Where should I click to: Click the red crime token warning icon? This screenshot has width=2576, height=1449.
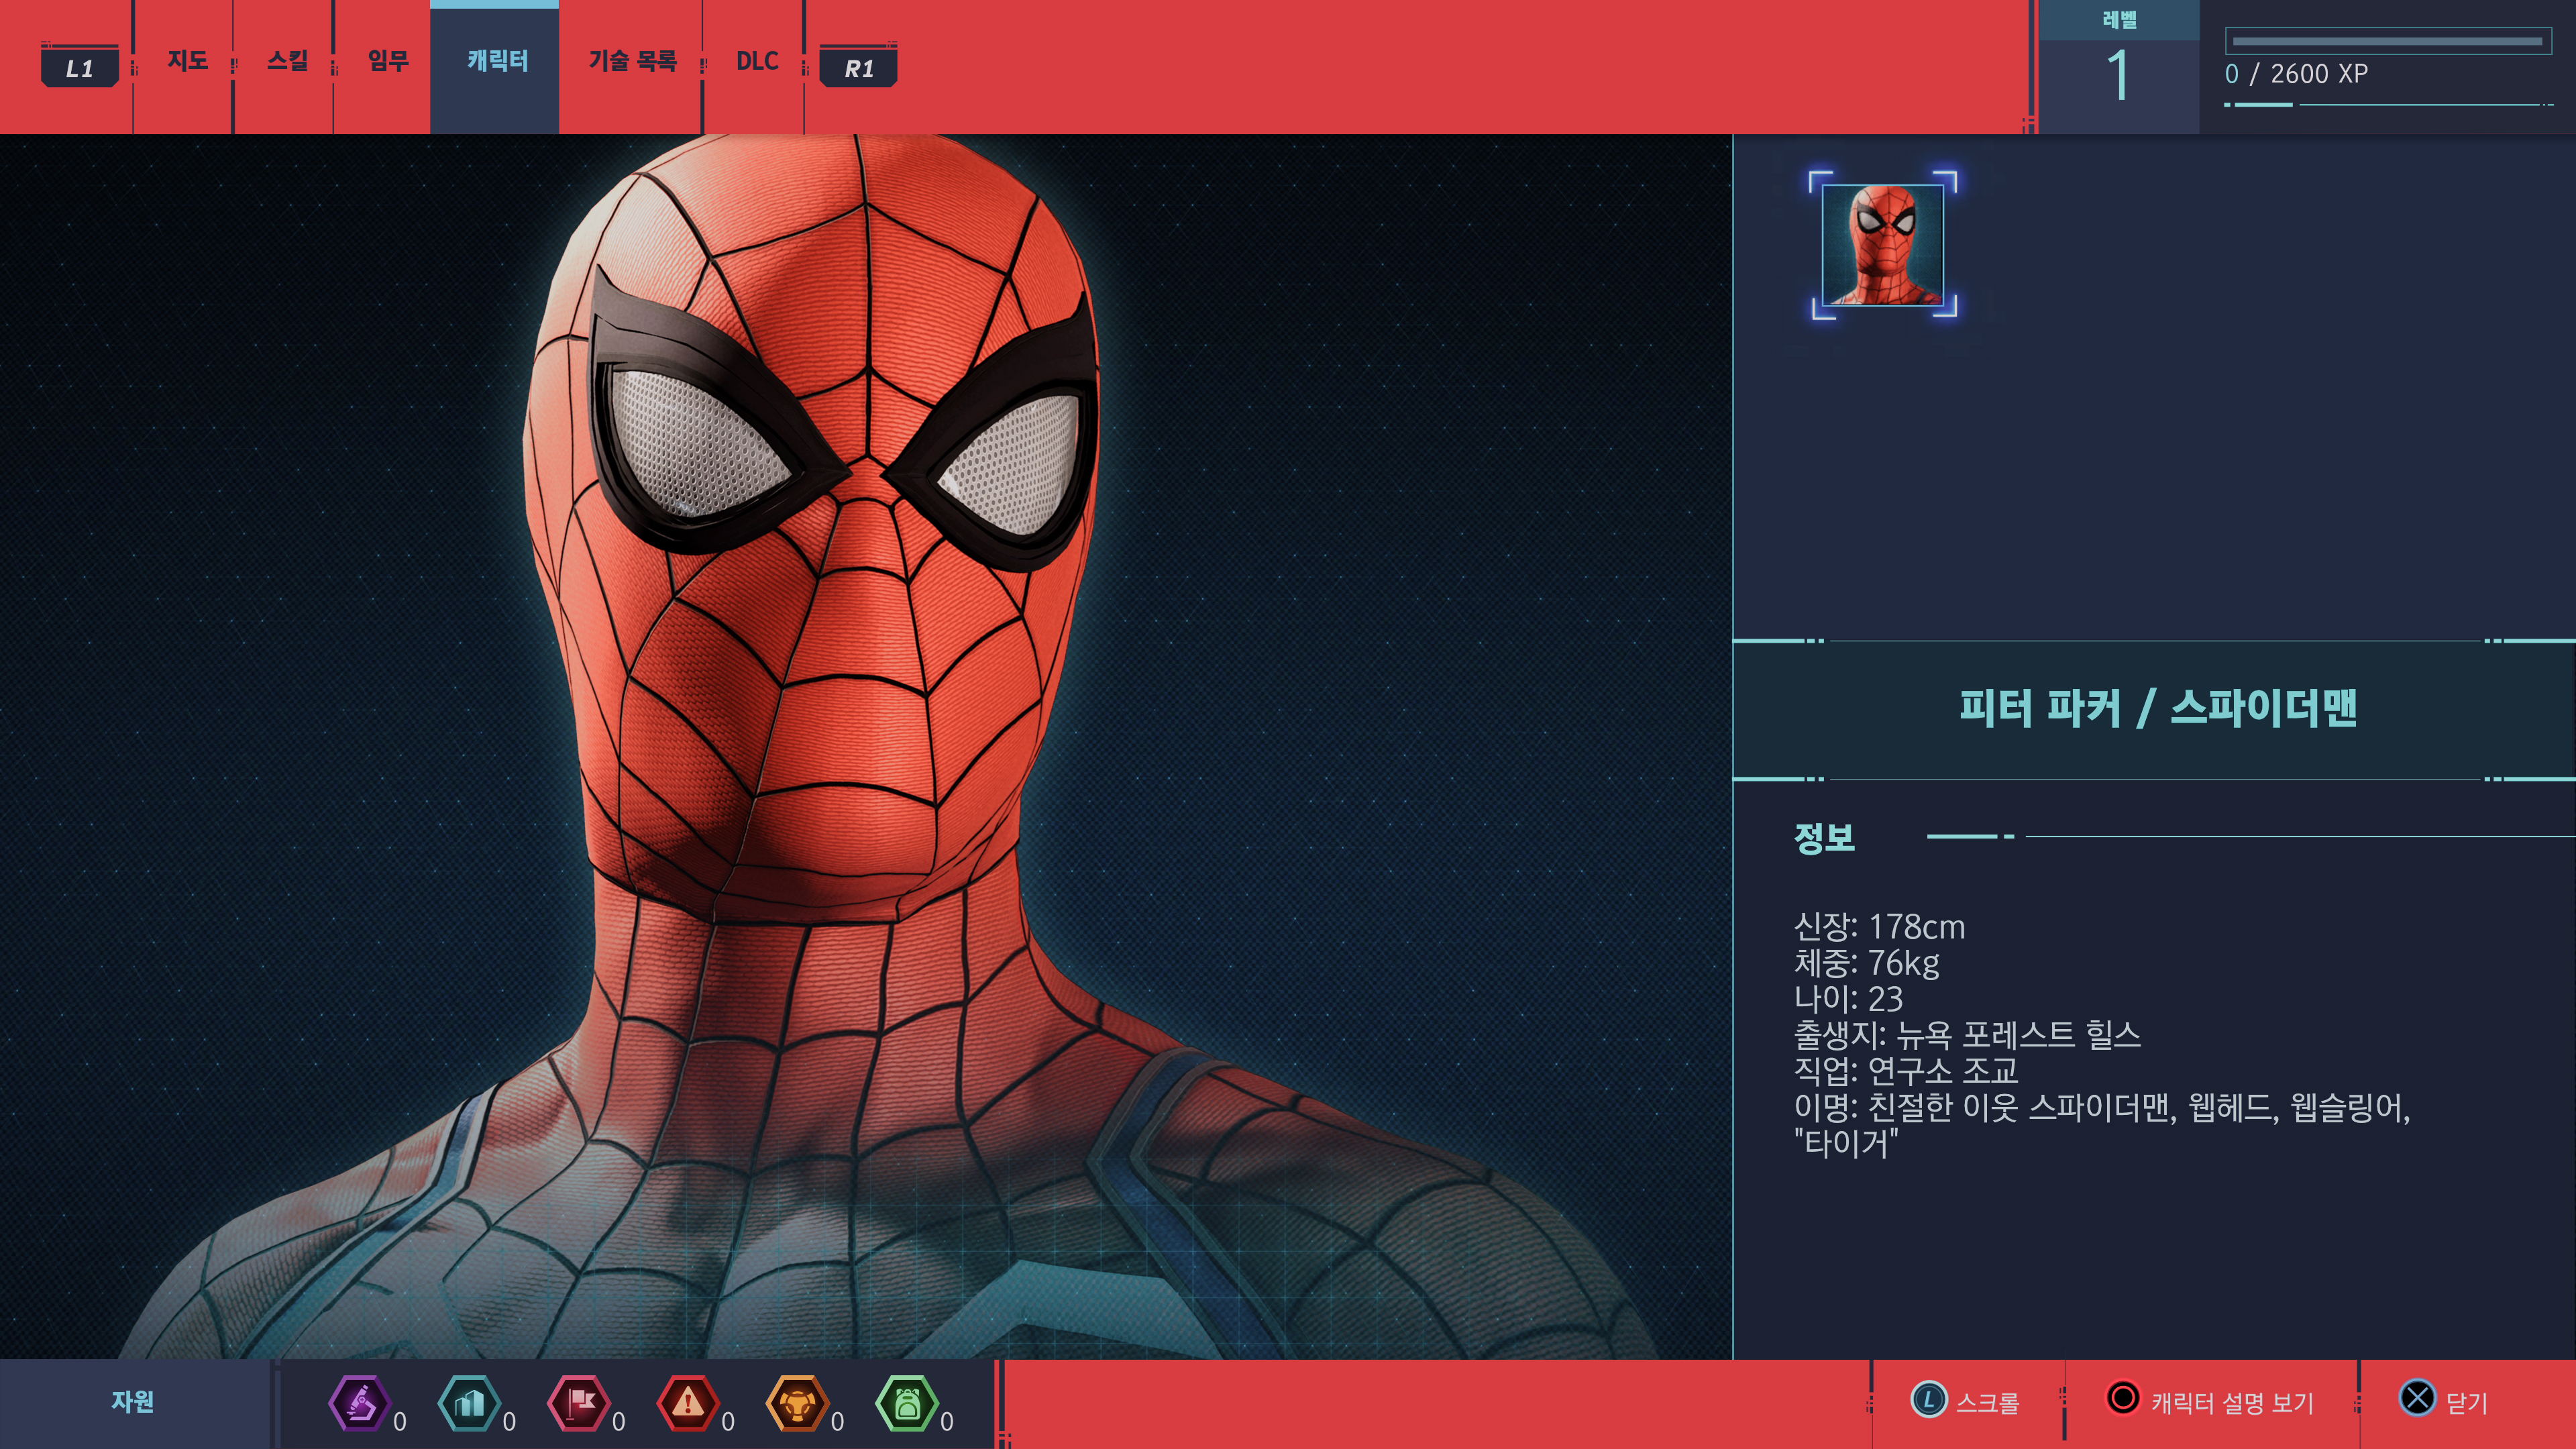pyautogui.click(x=688, y=1404)
